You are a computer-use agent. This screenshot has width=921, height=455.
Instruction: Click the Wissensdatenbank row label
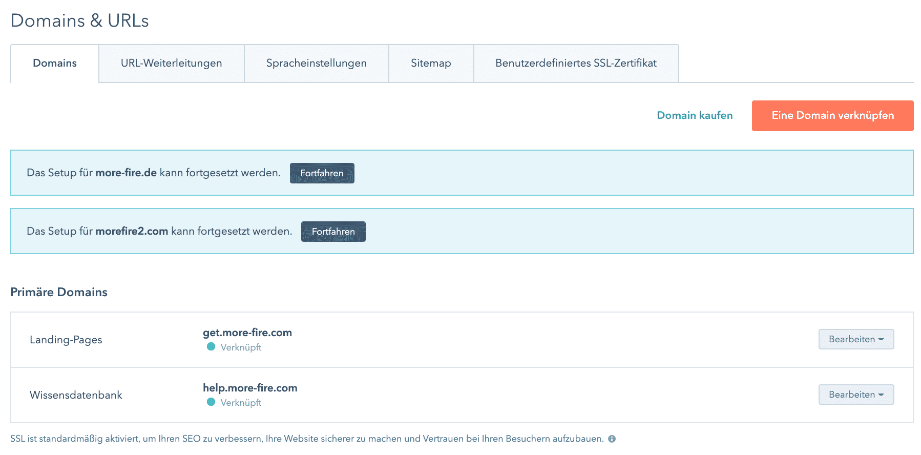tap(76, 395)
